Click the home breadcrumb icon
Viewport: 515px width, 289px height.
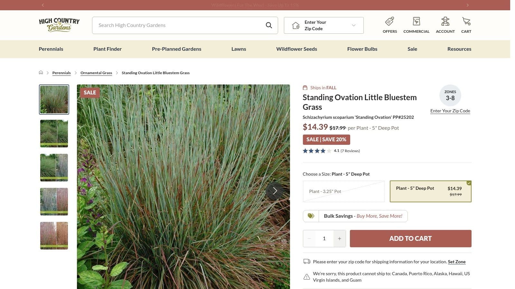click(41, 73)
